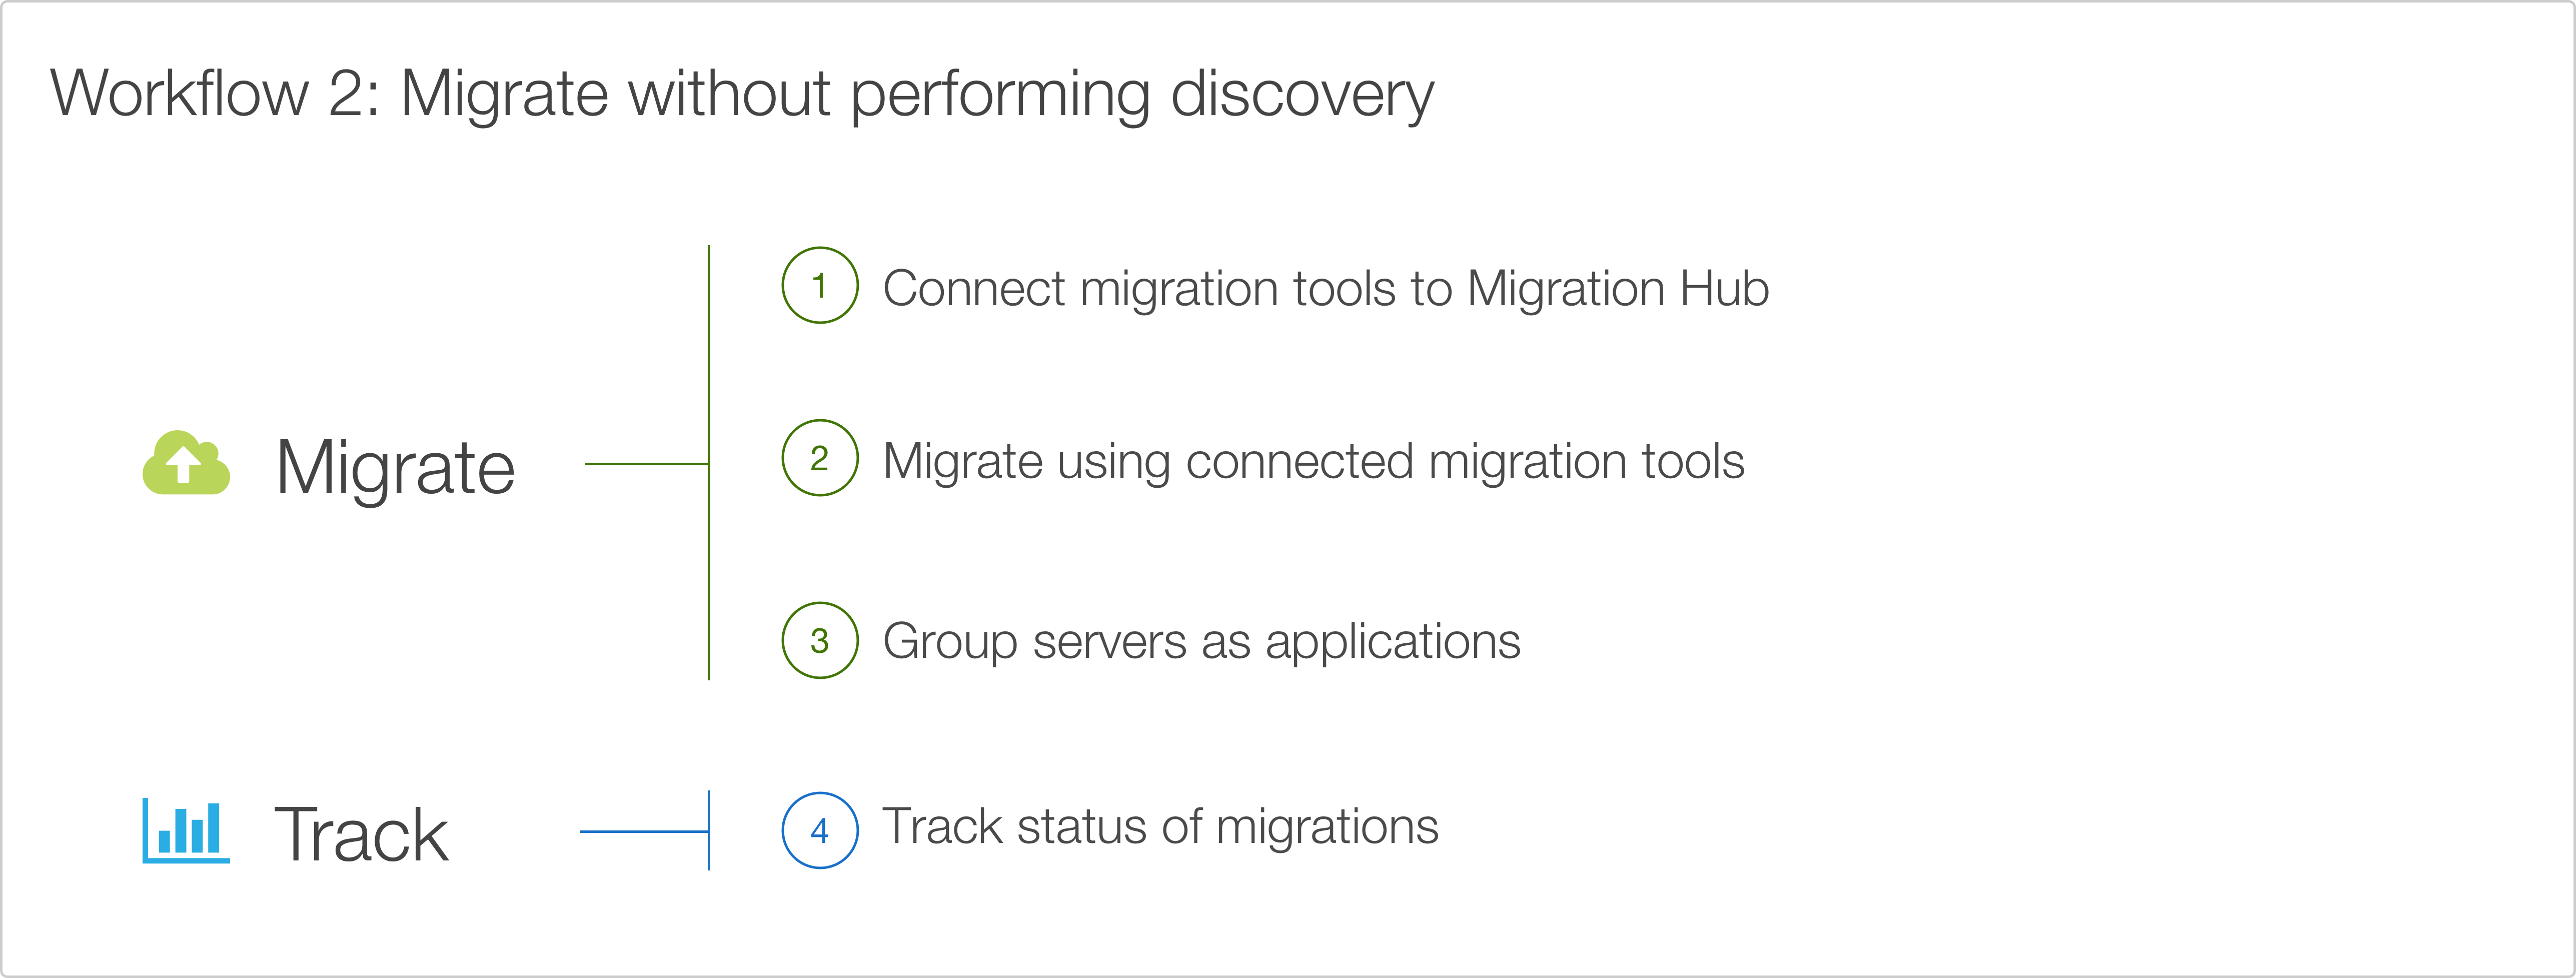Viewport: 2576px width, 978px height.
Task: Click the word "Migrate" in the heading
Action: 504,94
